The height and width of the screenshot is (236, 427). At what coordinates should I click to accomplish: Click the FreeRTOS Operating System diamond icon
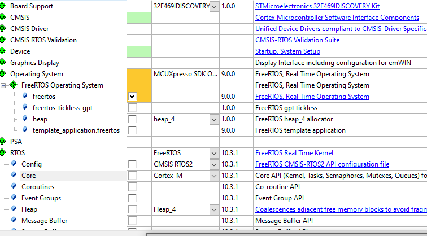point(14,85)
